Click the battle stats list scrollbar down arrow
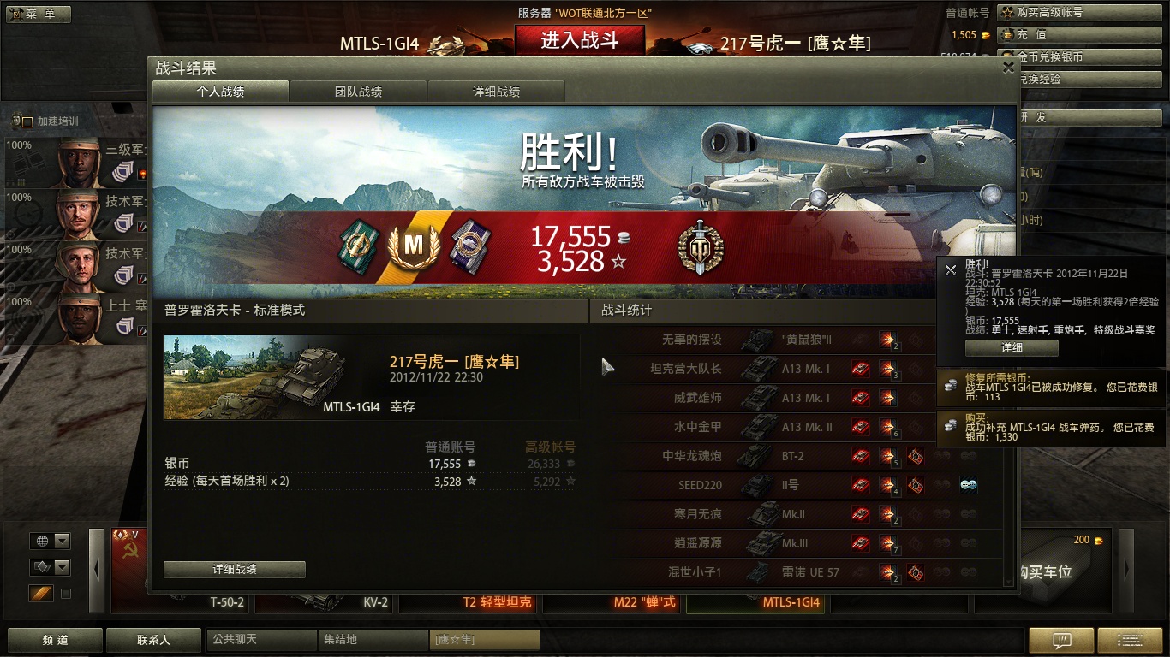 (x=1008, y=581)
